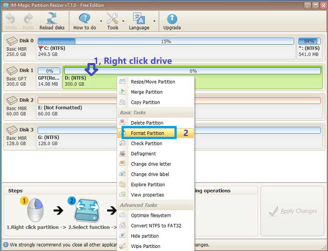The image size is (328, 251).
Task: Choose Defragment from context menu
Action: point(156,154)
